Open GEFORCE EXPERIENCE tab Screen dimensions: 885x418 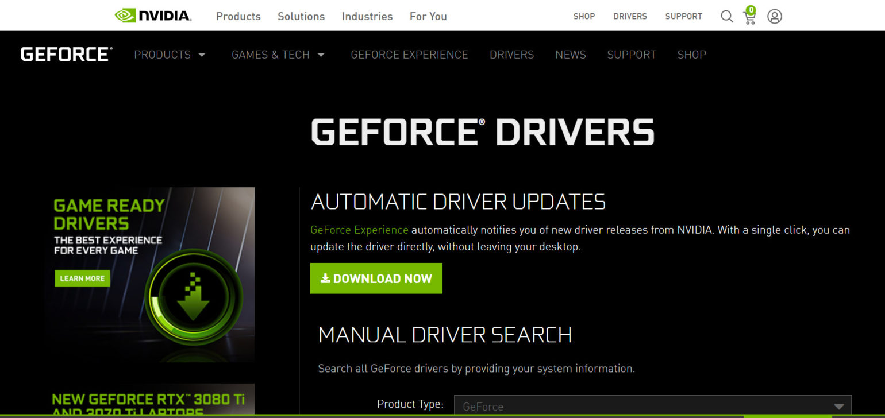coord(409,55)
